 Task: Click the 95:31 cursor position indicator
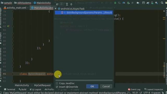135,93
